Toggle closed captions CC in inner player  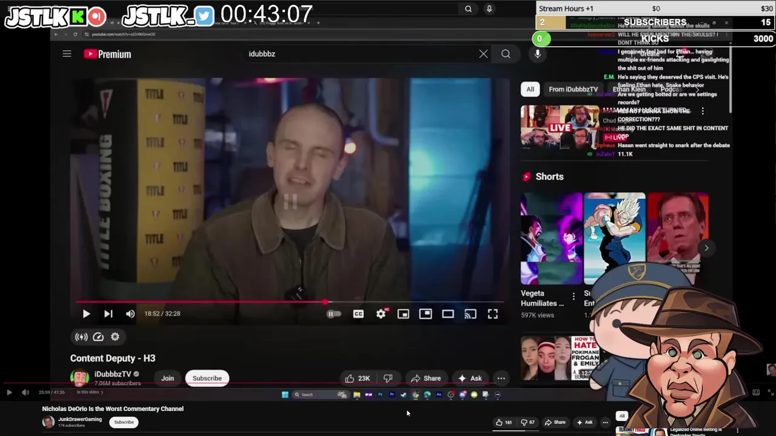coord(358,314)
